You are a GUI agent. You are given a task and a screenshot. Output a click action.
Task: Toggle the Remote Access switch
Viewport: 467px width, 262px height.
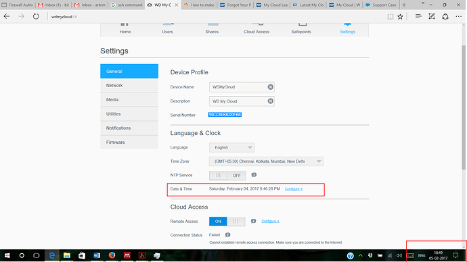(227, 221)
